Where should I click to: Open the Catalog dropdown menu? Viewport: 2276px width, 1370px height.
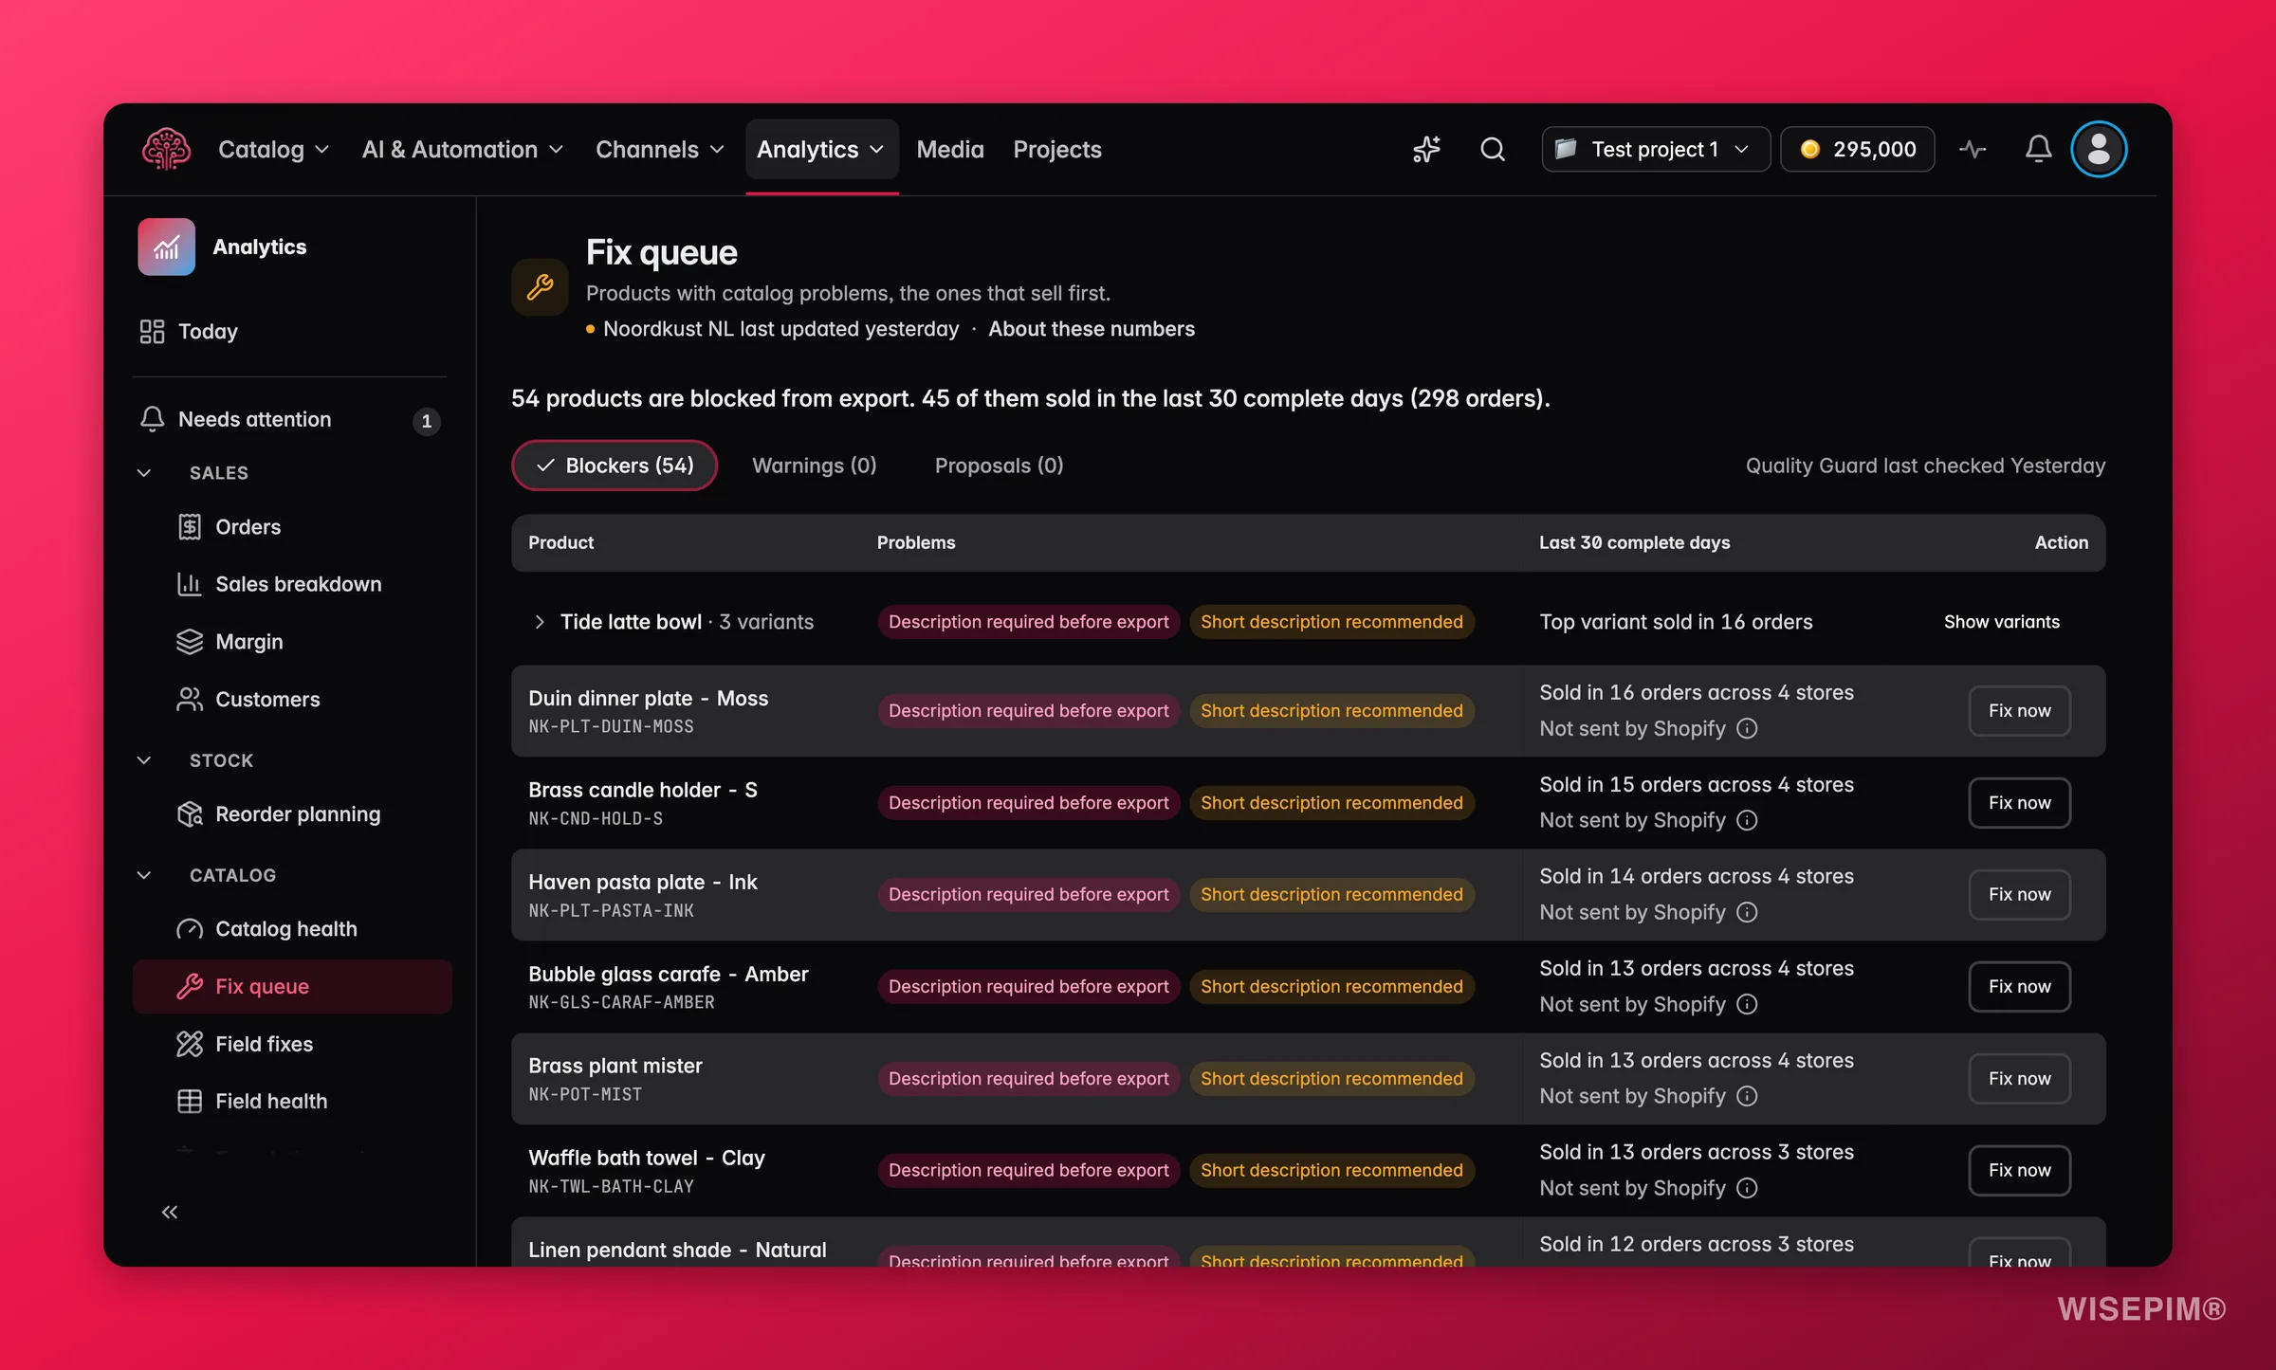(273, 149)
